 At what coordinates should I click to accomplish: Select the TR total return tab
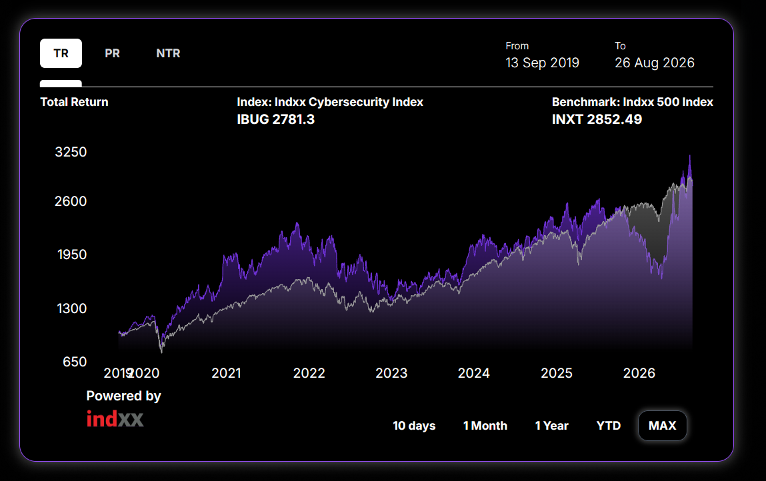tap(61, 53)
